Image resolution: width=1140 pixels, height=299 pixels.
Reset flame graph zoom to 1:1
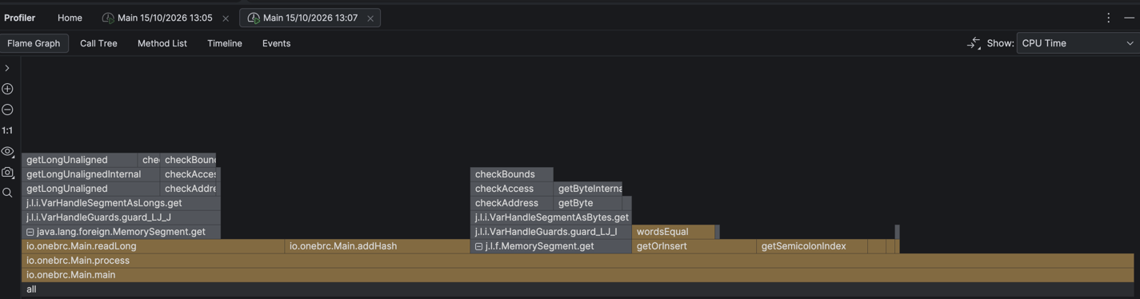(7, 130)
